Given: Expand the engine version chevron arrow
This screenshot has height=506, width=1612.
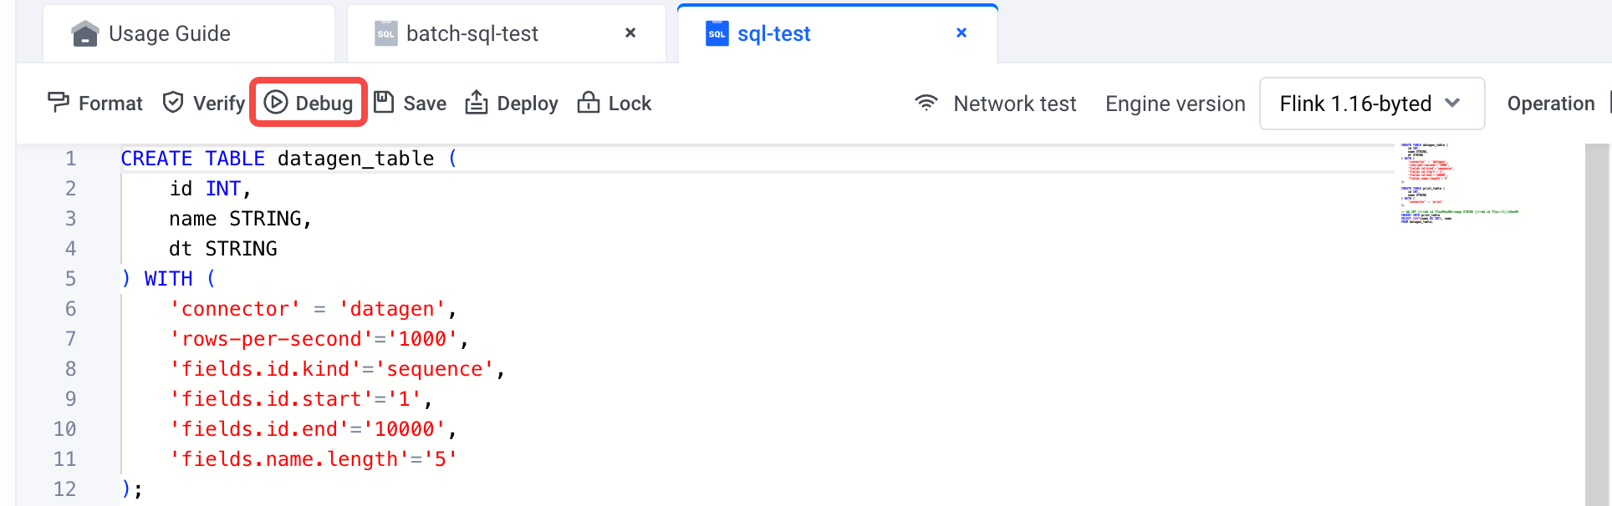Looking at the screenshot, I should tap(1452, 103).
